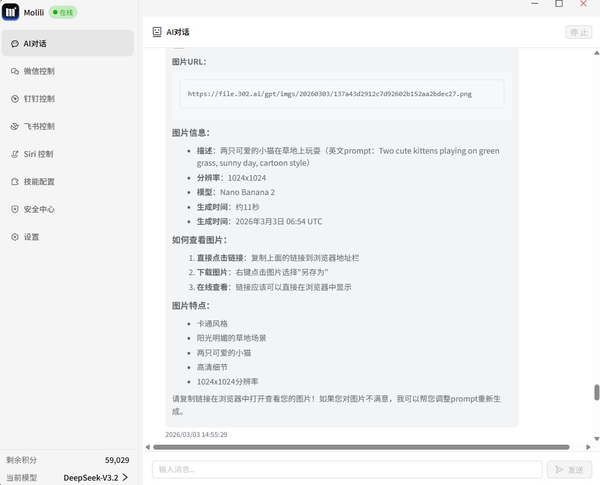Open the 钉钉控制 DingTalk control panel
The width and height of the screenshot is (600, 485).
click(x=39, y=99)
